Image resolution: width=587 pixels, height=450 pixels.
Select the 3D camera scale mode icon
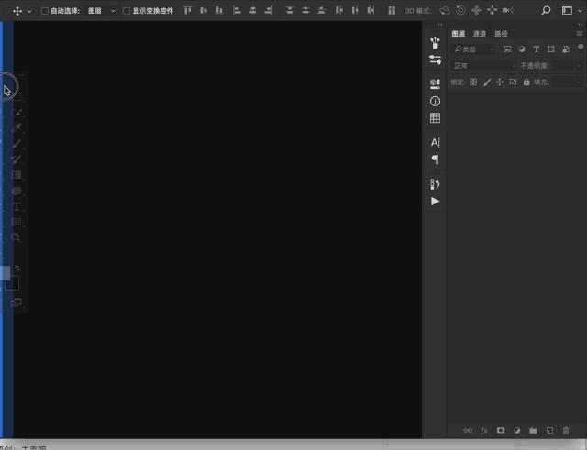[507, 10]
